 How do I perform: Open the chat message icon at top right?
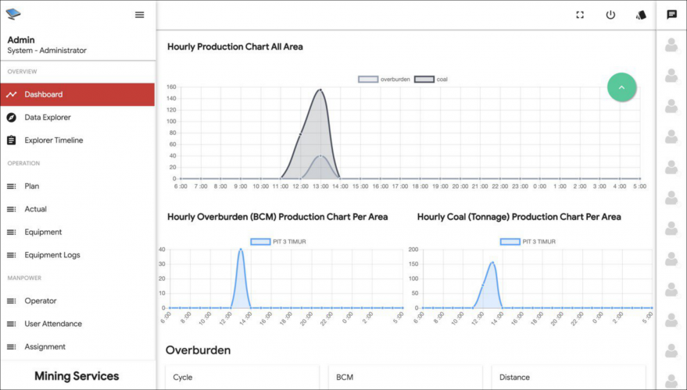pyautogui.click(x=671, y=15)
